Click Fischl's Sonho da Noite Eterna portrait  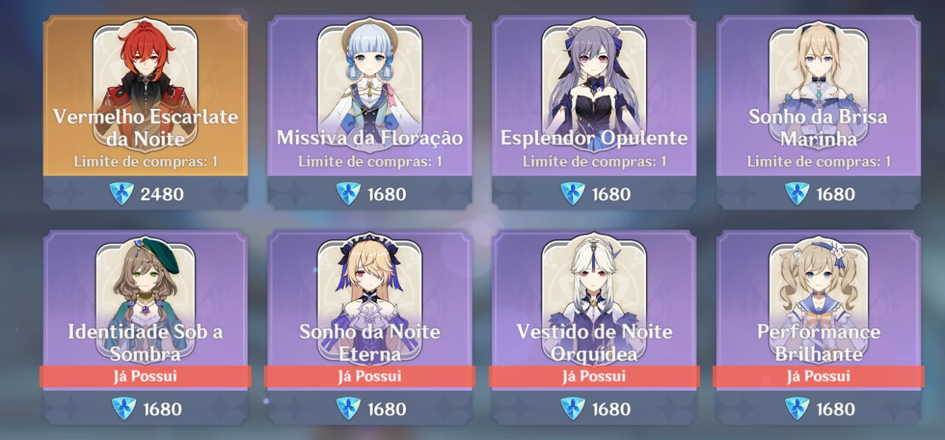[x=369, y=300]
